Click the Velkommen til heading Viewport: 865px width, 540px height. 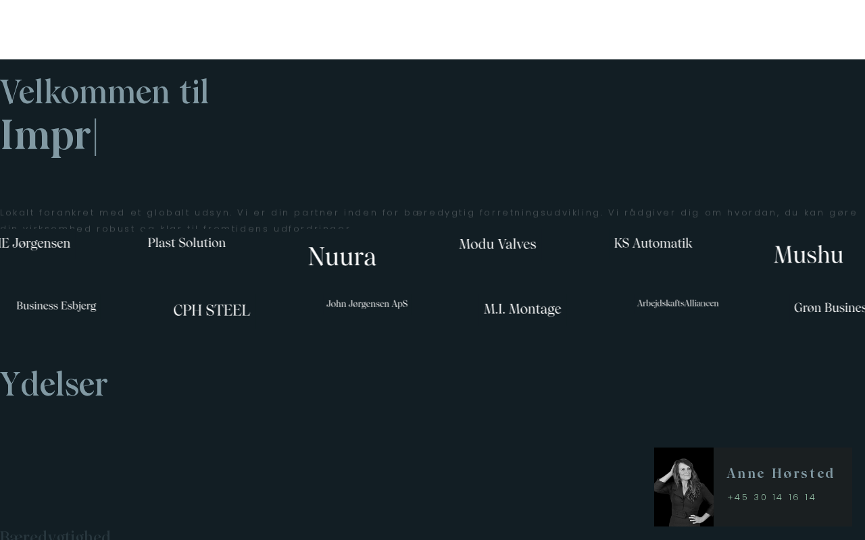(x=104, y=91)
